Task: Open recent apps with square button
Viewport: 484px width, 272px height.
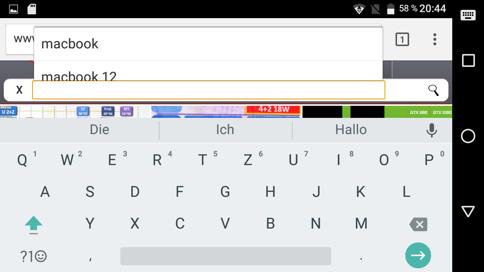Action: [x=468, y=60]
